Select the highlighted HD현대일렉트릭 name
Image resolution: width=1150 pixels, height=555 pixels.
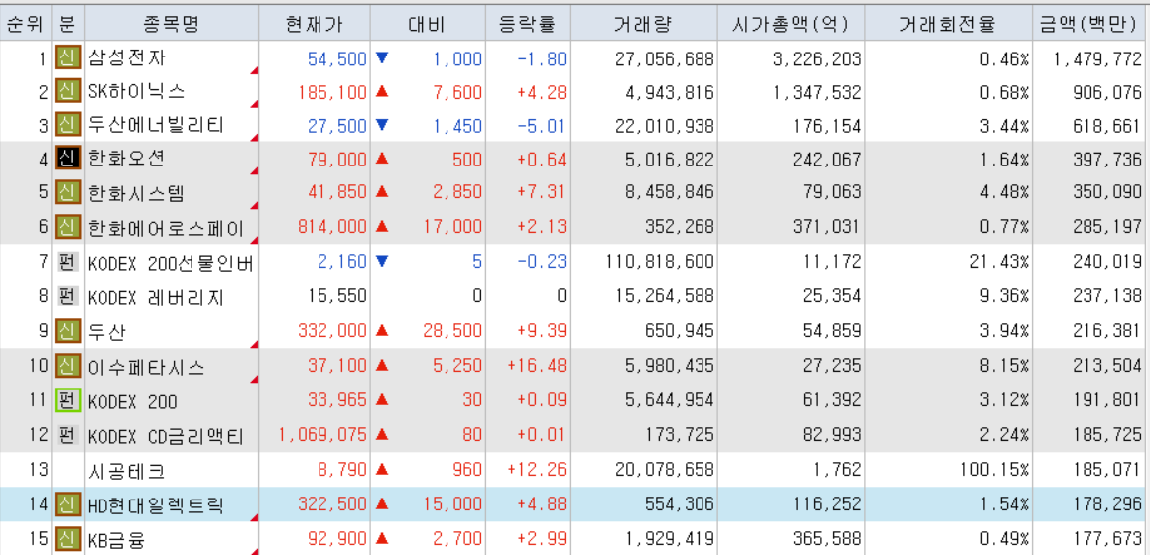(x=156, y=505)
